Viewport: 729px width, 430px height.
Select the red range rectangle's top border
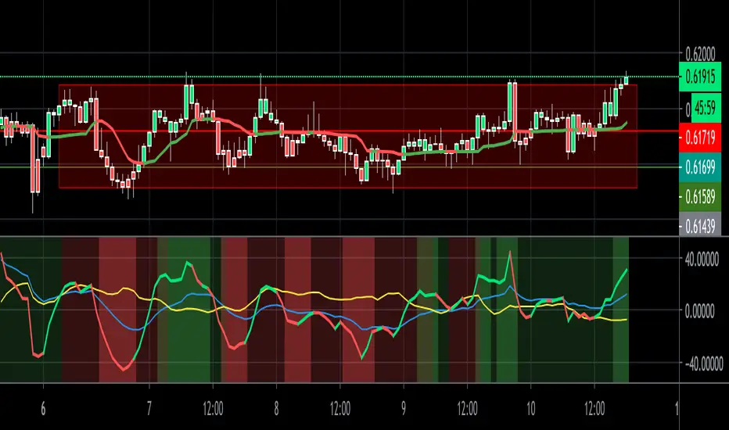[348, 84]
